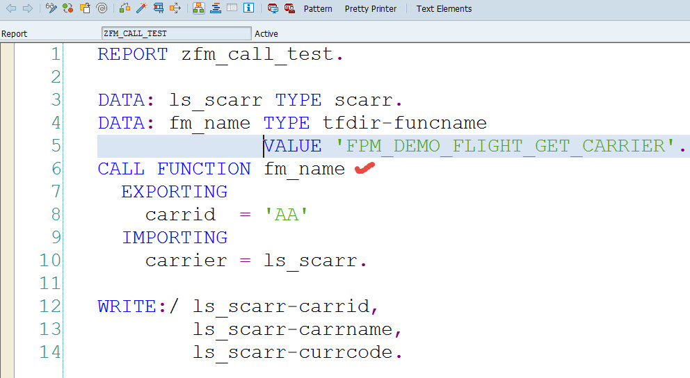This screenshot has width=690, height=378.
Task: Set a session breakpoint stop icon
Action: pos(273,8)
